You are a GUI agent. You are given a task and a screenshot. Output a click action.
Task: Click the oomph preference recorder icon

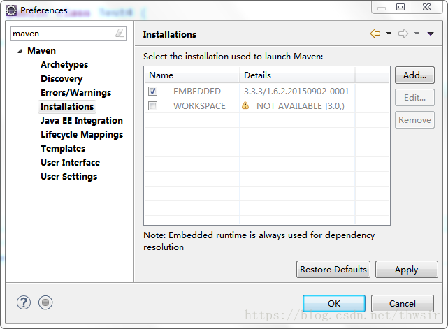45,302
